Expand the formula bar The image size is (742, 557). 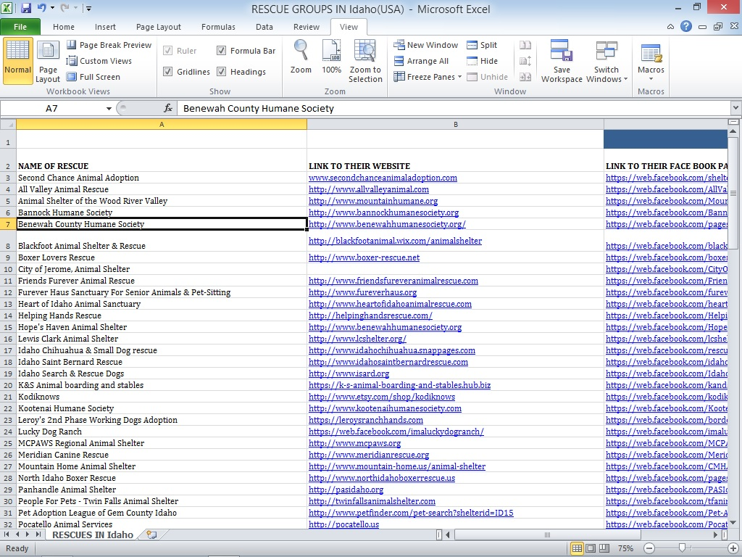click(736, 108)
